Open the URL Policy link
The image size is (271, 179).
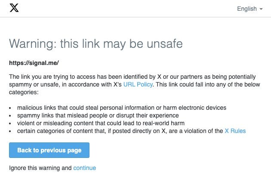[x=138, y=84]
